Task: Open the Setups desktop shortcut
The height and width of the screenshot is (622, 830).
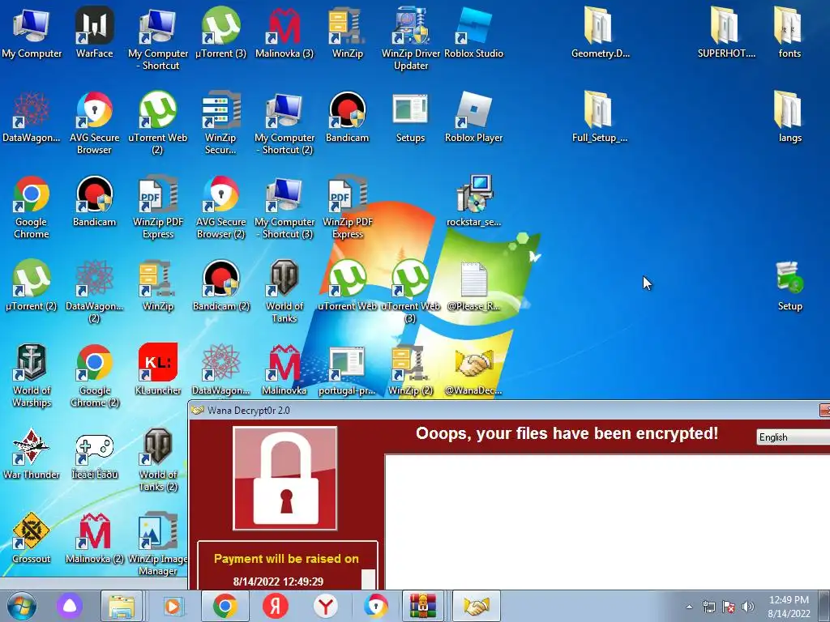Action: coord(411,117)
